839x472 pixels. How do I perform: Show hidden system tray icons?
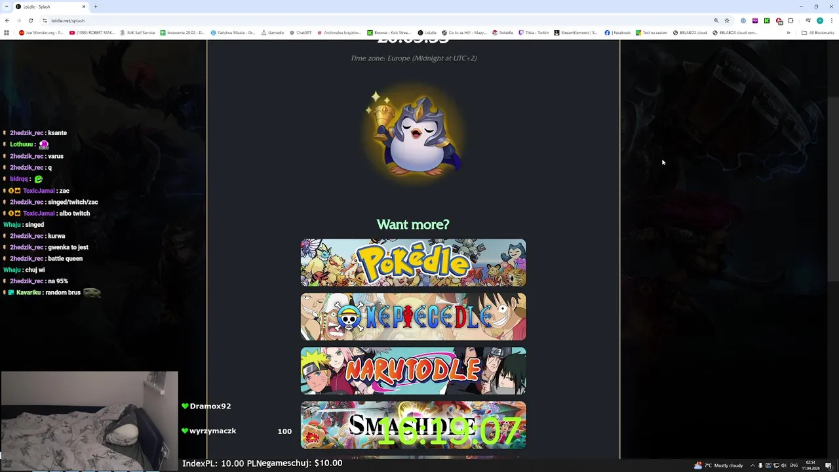point(752,465)
